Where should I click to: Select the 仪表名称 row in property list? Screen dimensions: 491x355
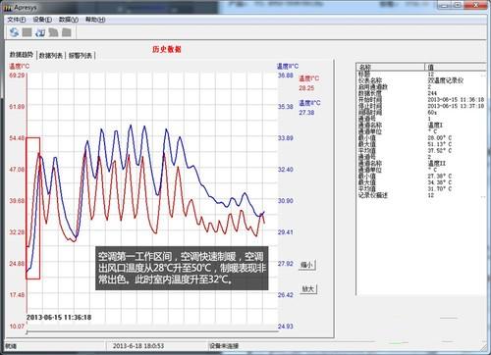tap(421, 80)
